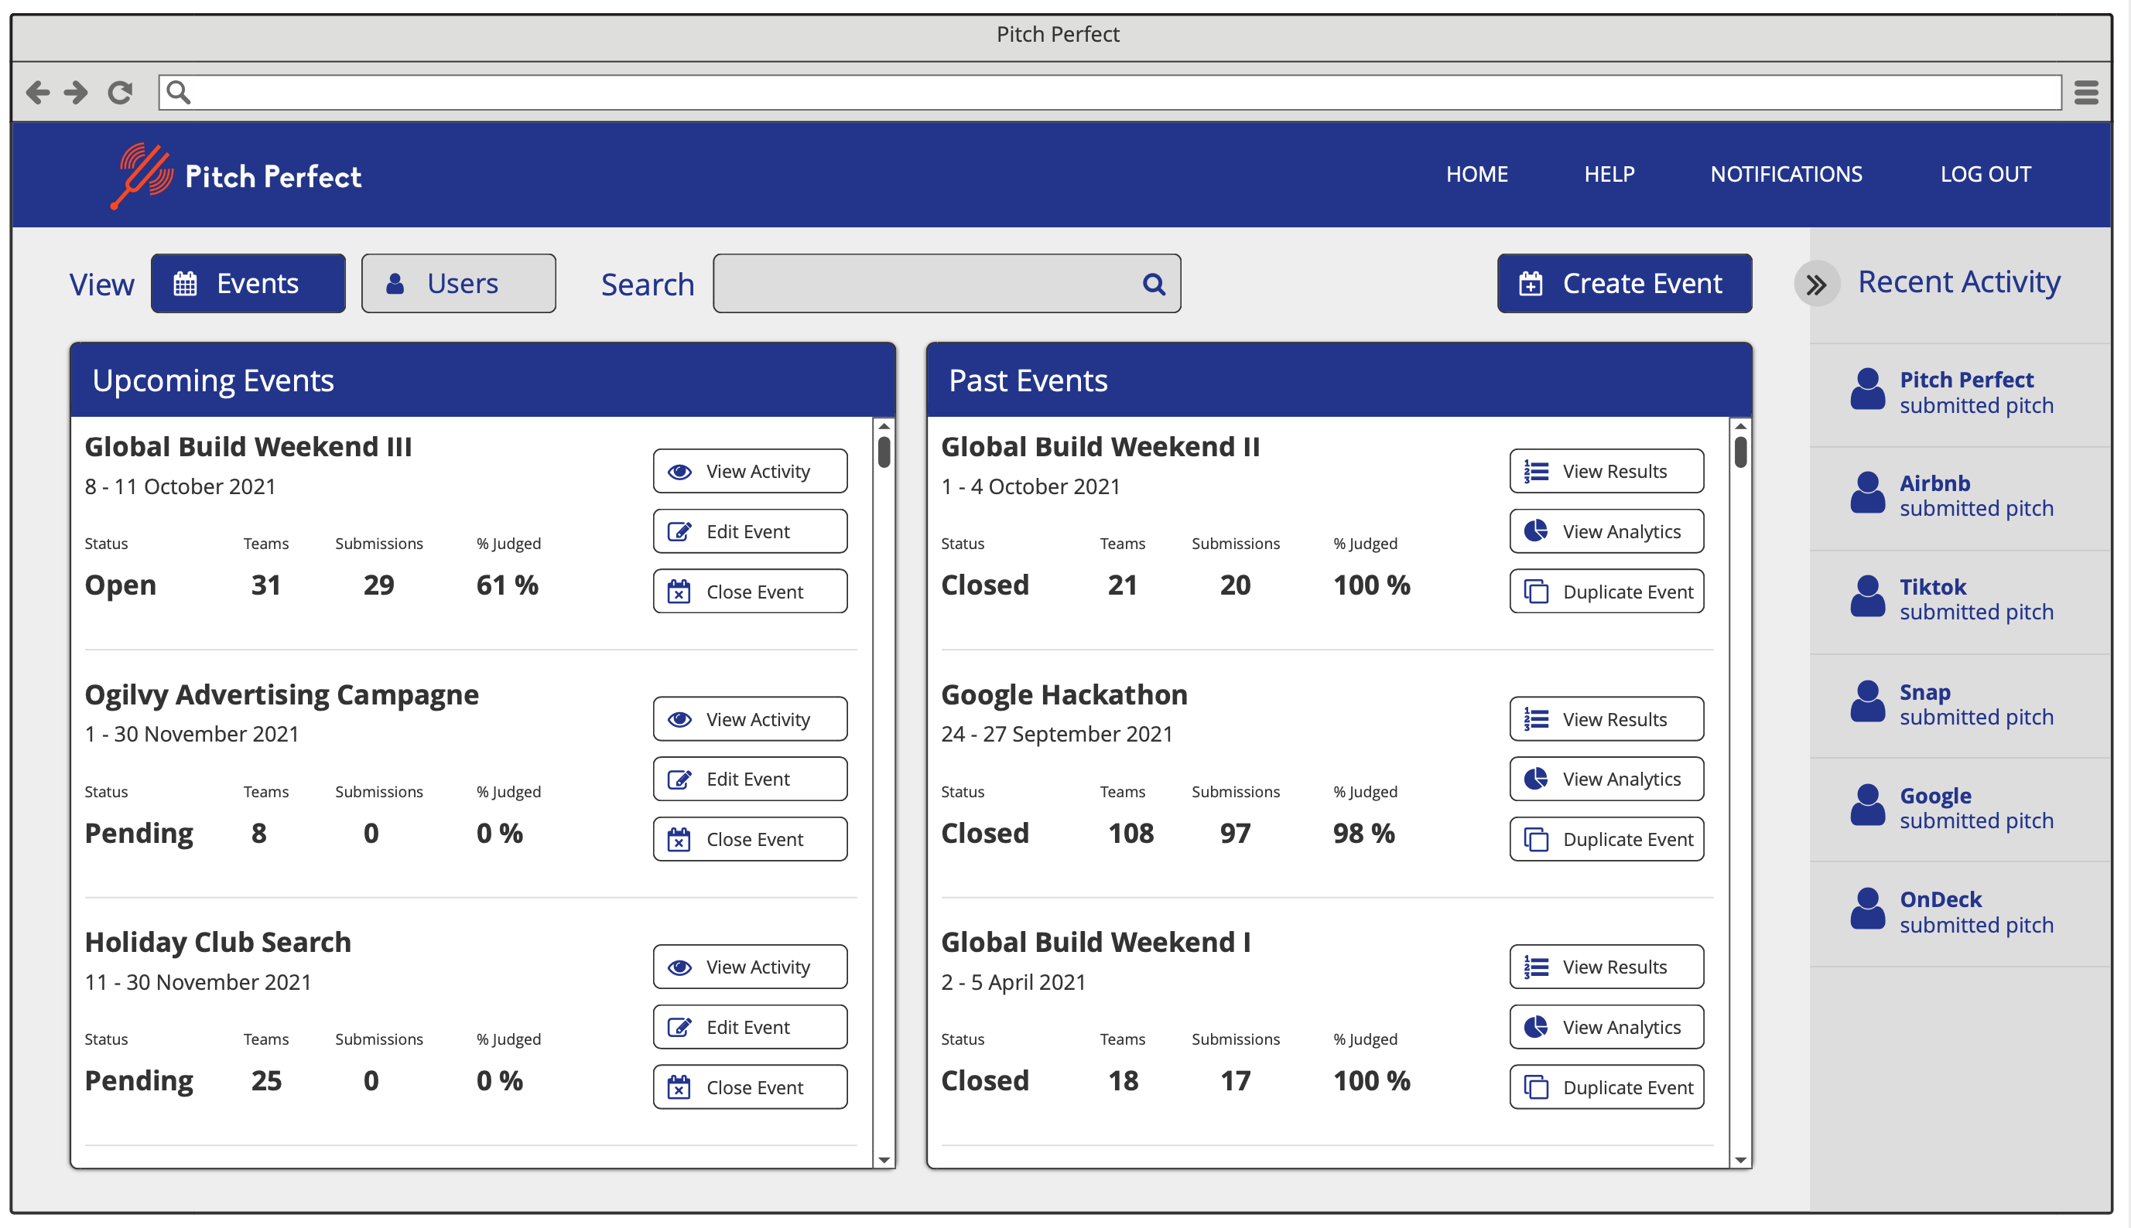Click the magnifier icon in the Search field
This screenshot has height=1228, width=2131.
point(1153,285)
